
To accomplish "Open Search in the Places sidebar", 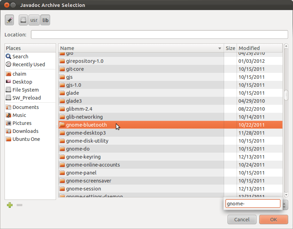I will (19, 56).
